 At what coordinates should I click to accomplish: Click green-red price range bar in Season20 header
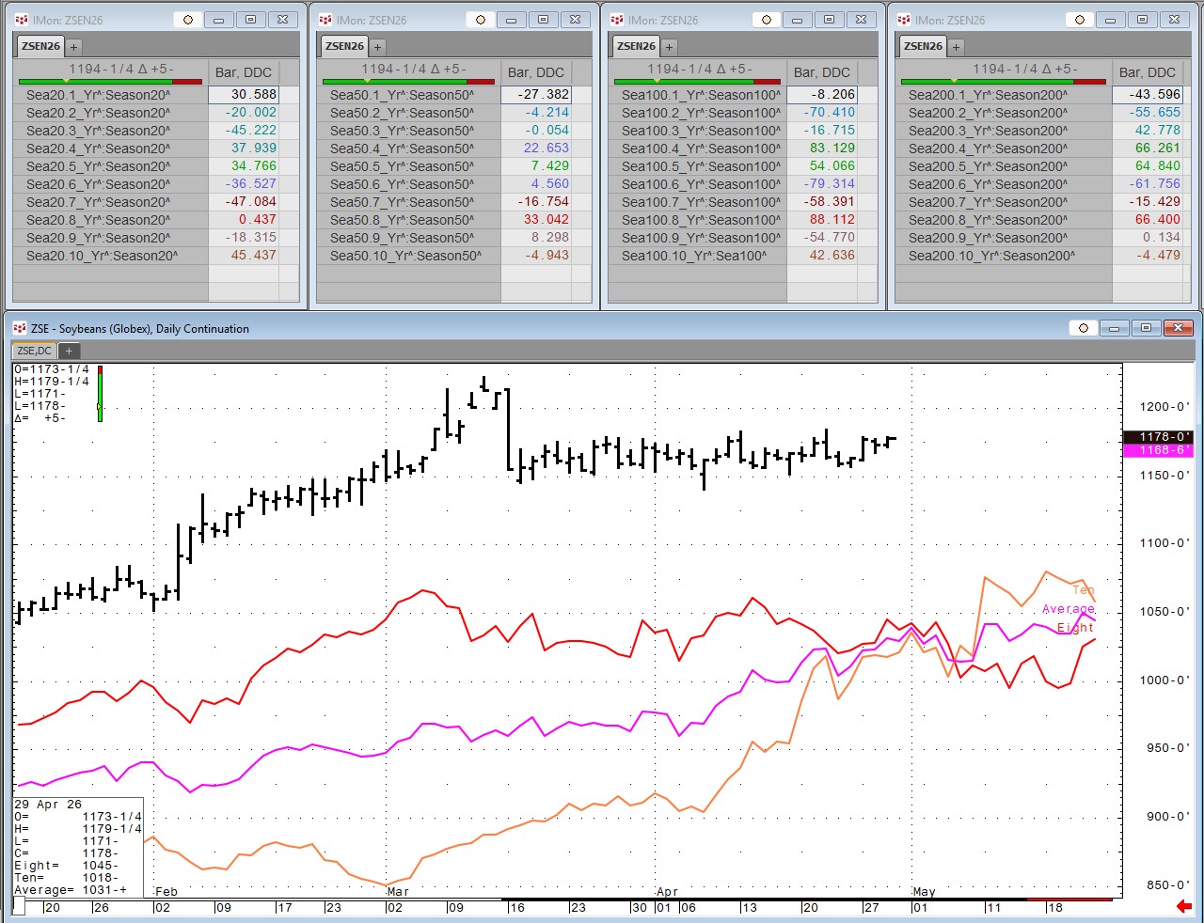pos(110,82)
